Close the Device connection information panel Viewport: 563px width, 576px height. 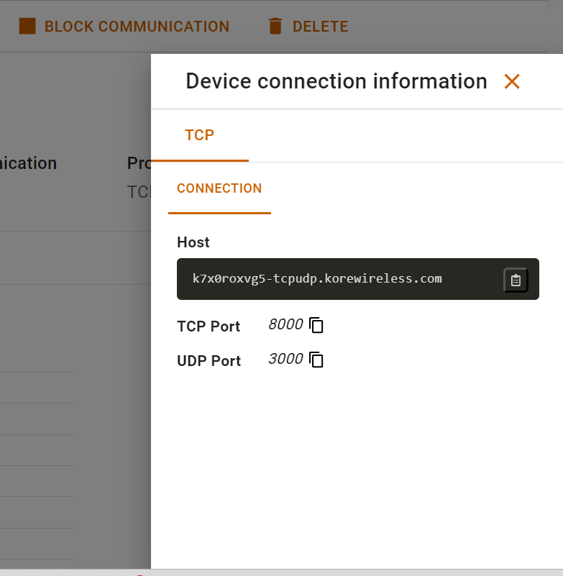[512, 81]
